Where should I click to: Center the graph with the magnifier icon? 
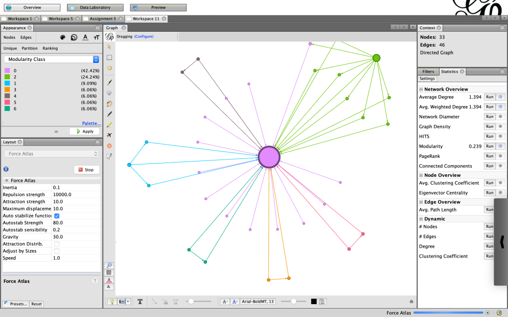tap(109, 265)
